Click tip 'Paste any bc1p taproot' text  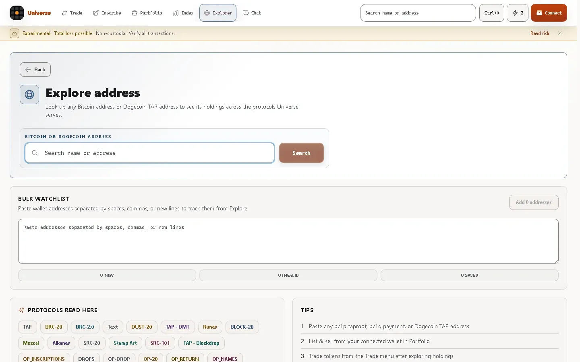tap(389, 327)
